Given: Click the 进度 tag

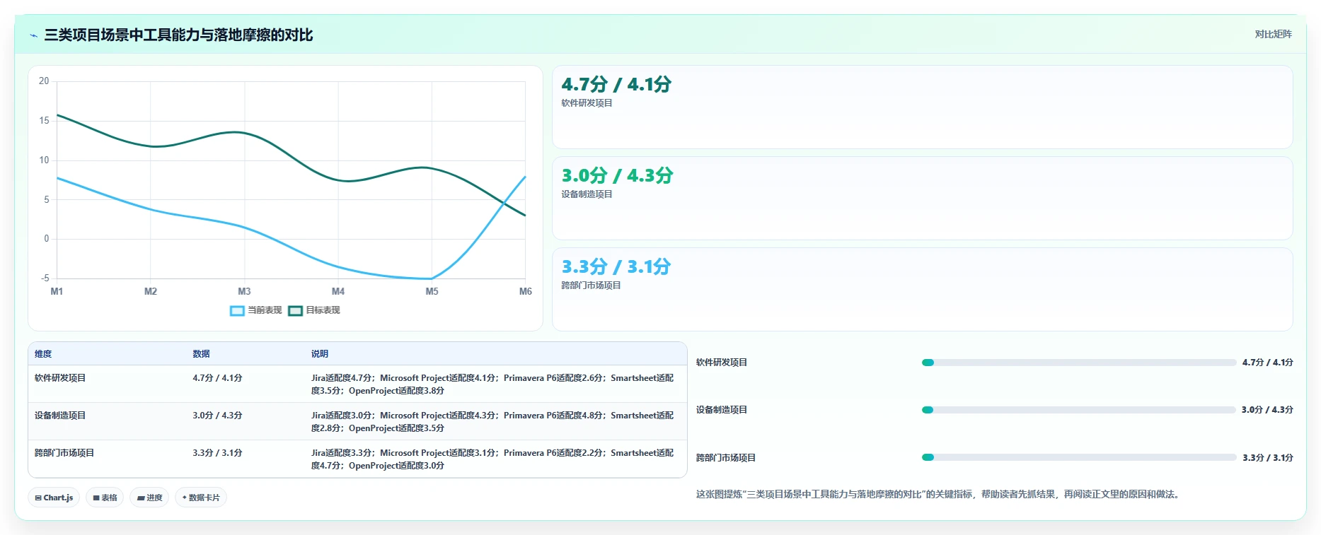Looking at the screenshot, I should (149, 498).
